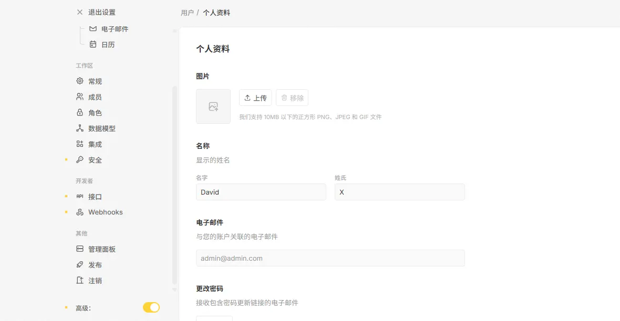Click the 名字 field containing David

261,192
